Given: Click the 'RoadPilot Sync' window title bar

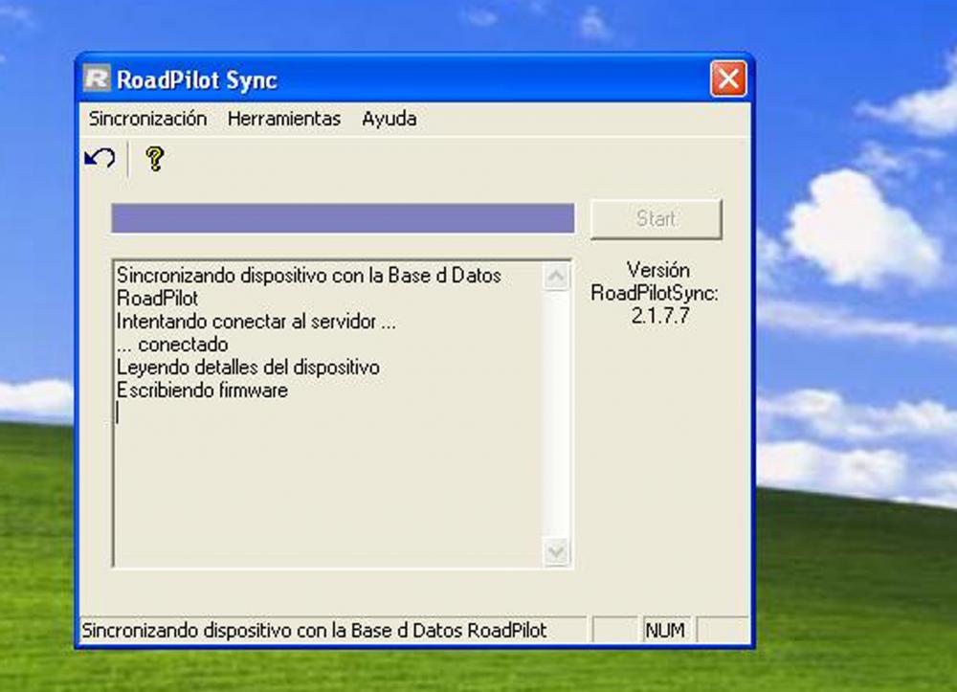Looking at the screenshot, I should tap(431, 79).
